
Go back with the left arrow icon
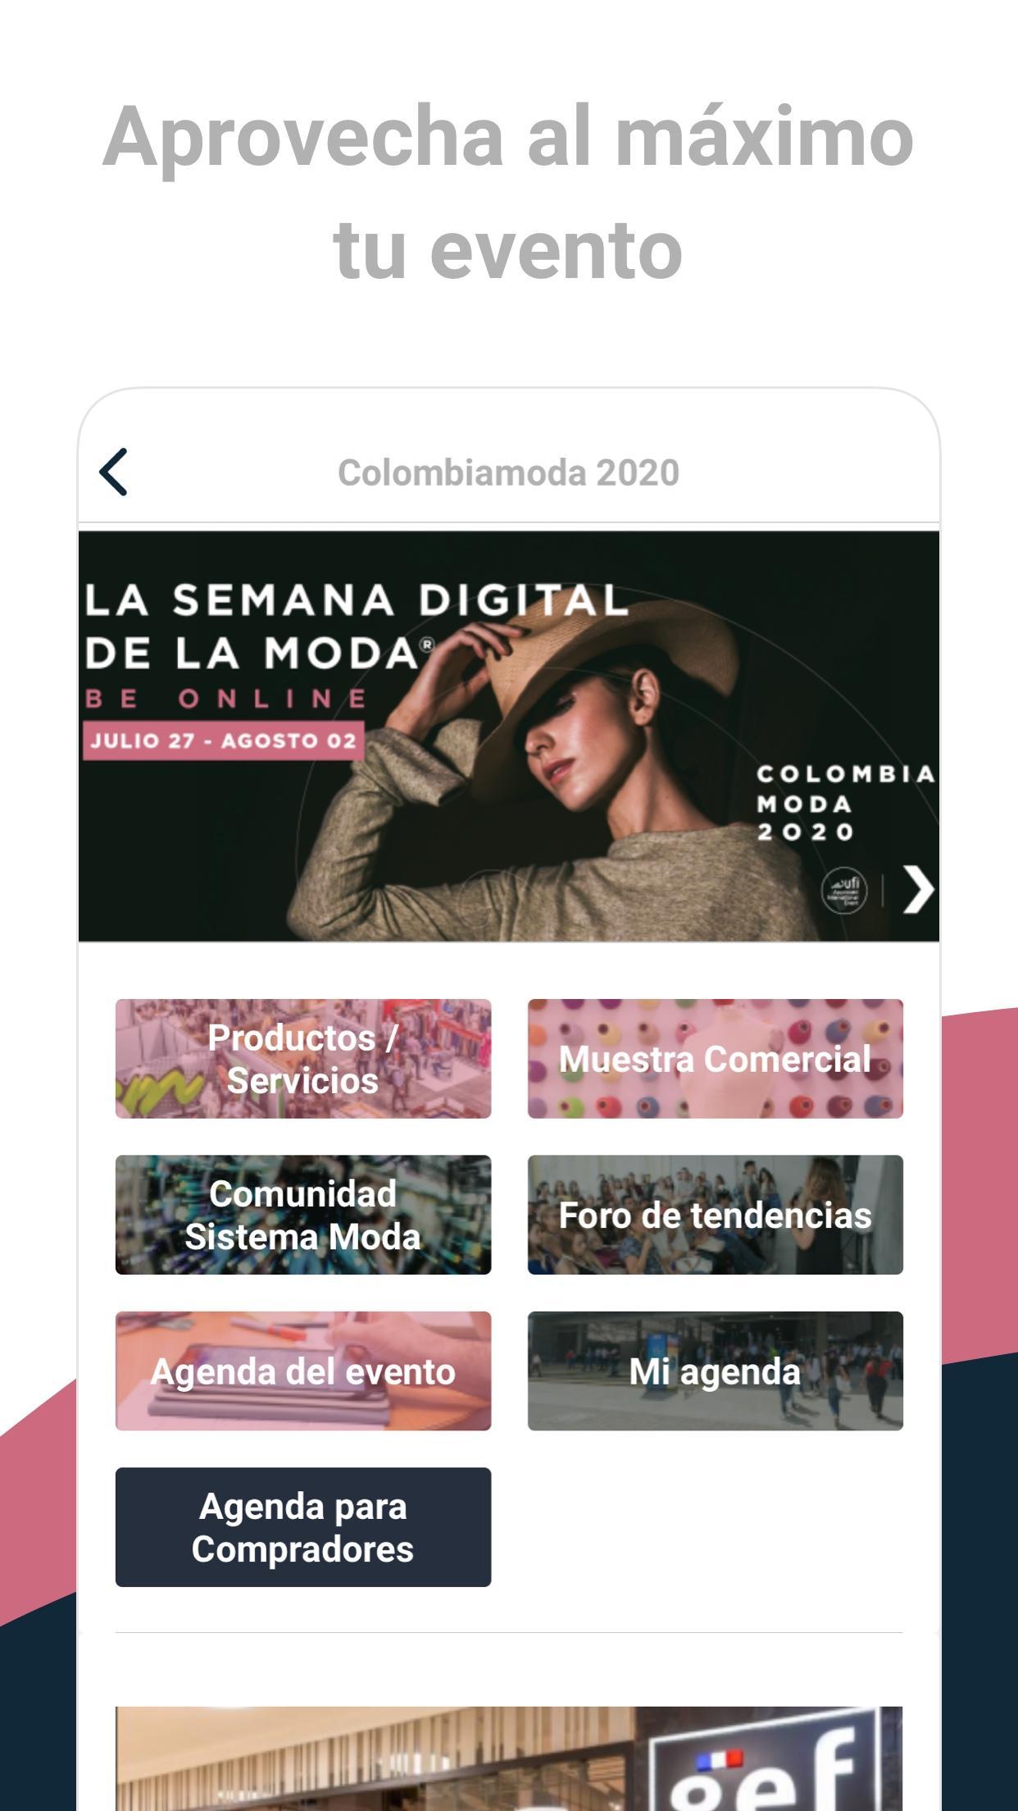click(x=113, y=472)
